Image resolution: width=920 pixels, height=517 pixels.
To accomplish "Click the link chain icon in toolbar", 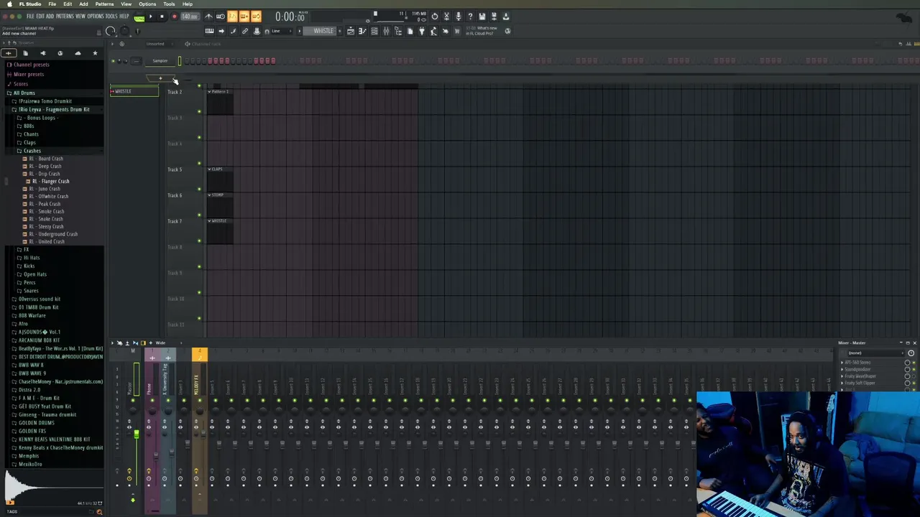I will (245, 31).
